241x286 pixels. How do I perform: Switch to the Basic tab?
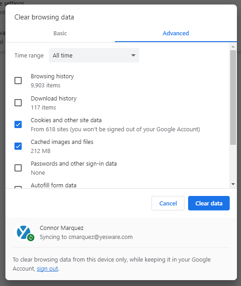(60, 33)
